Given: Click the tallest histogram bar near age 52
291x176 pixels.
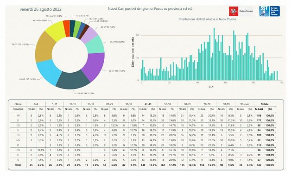Looking at the screenshot, I should [214, 54].
